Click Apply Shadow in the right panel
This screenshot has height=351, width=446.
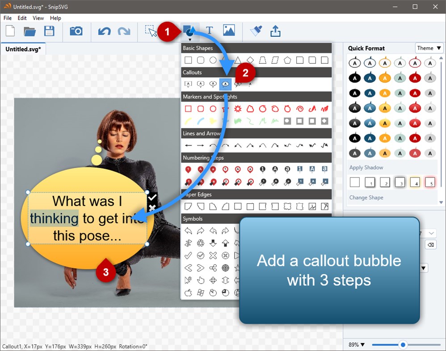366,167
